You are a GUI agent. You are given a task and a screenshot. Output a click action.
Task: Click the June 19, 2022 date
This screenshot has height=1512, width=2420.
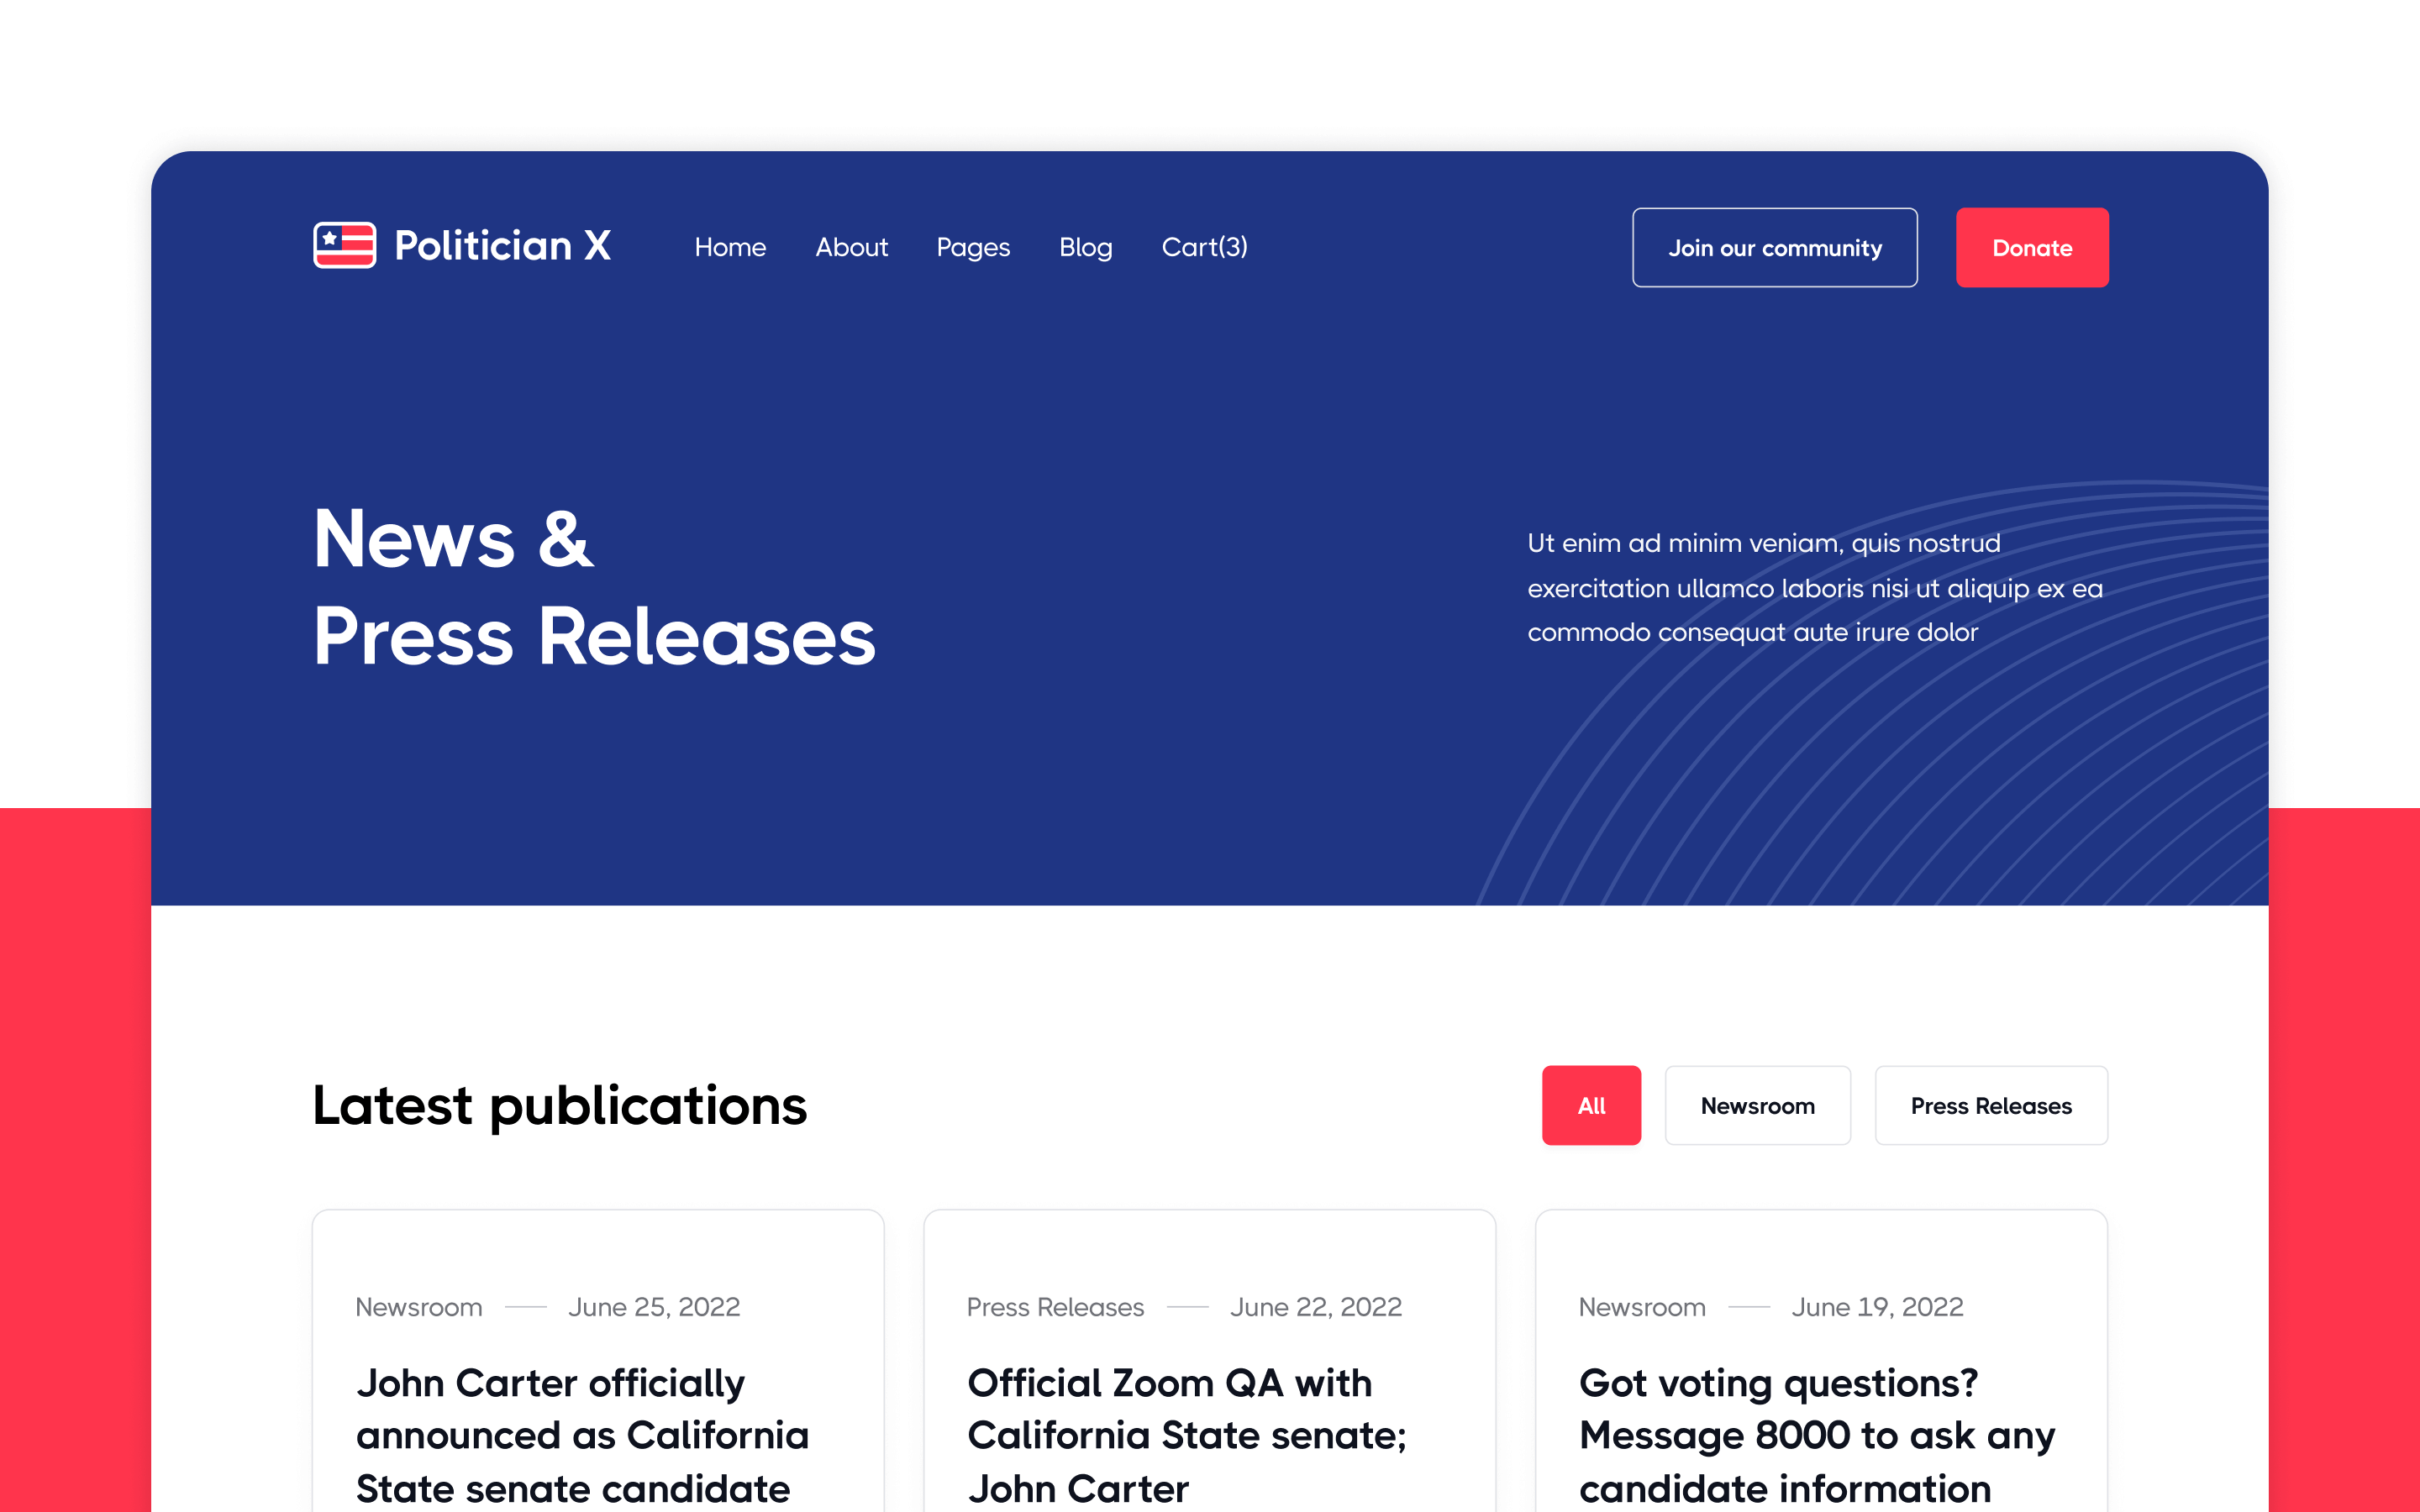coord(1877,1307)
